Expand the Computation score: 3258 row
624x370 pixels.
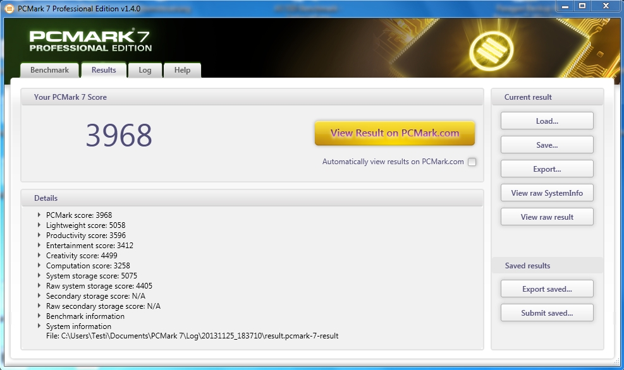pos(39,265)
